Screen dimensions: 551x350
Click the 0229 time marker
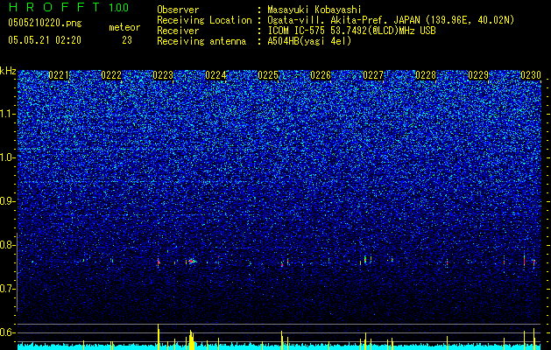pos(478,75)
